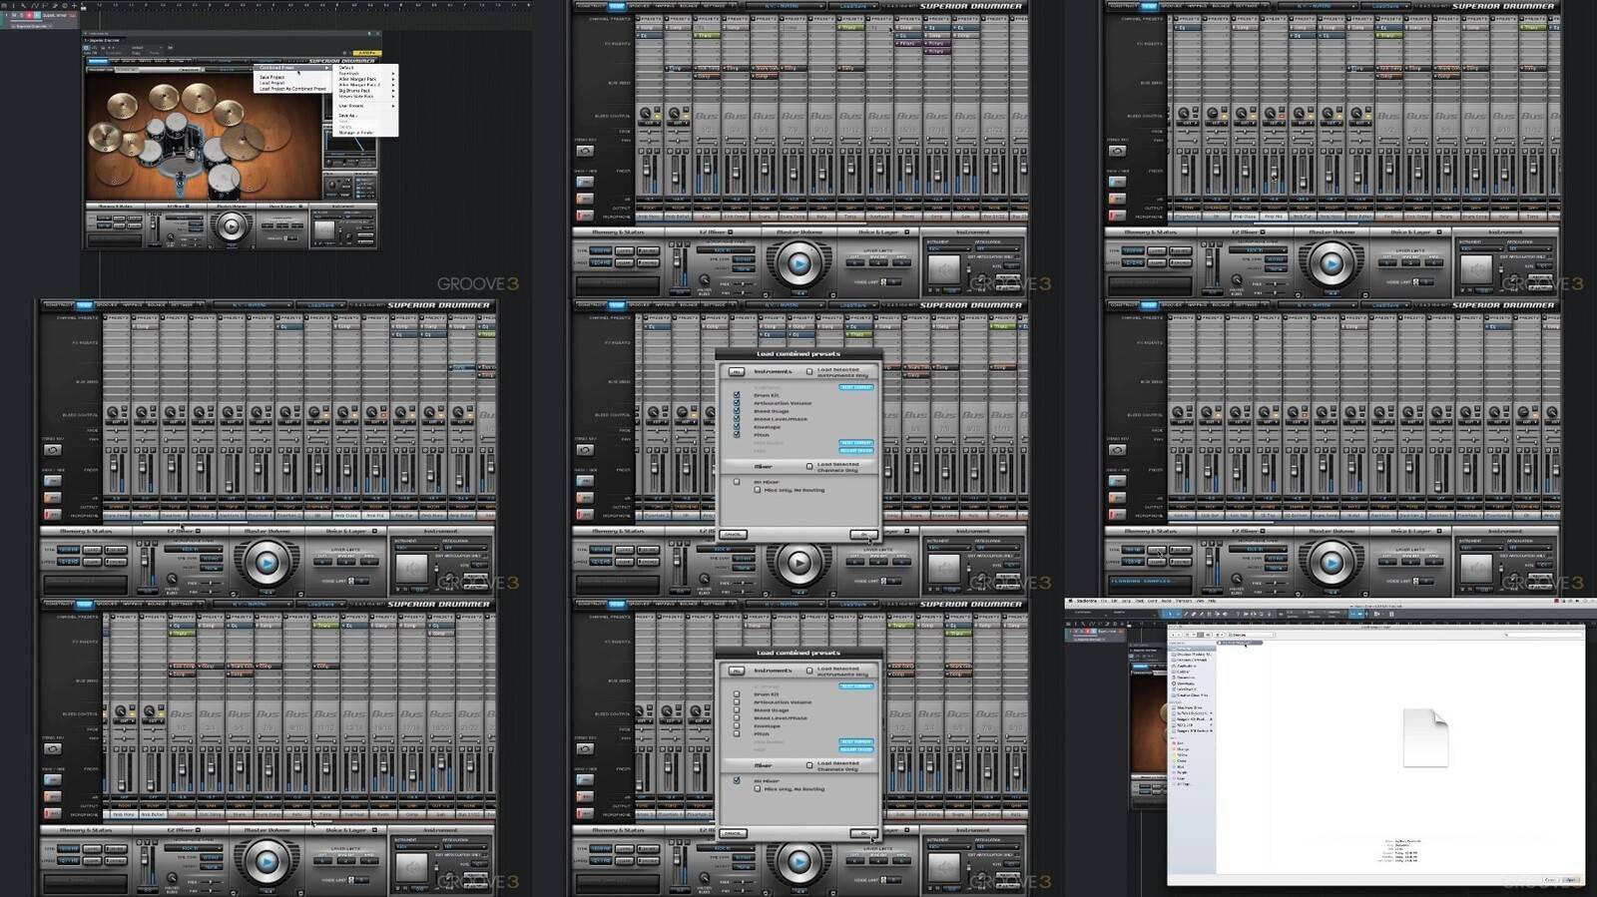The width and height of the screenshot is (1597, 897).
Task: Click Open in the open-file dialog
Action: (1571, 880)
